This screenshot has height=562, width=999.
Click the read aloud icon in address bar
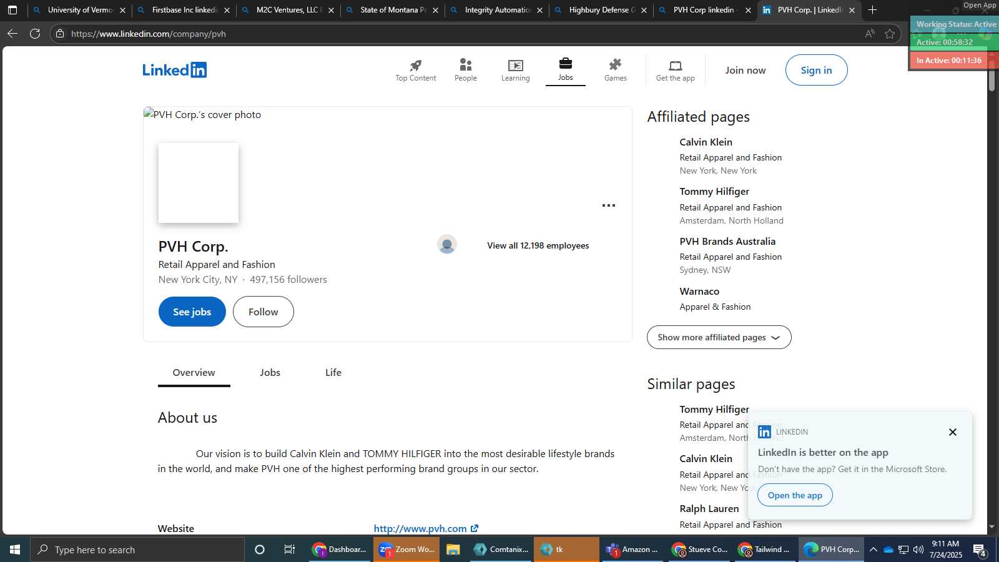click(x=870, y=34)
